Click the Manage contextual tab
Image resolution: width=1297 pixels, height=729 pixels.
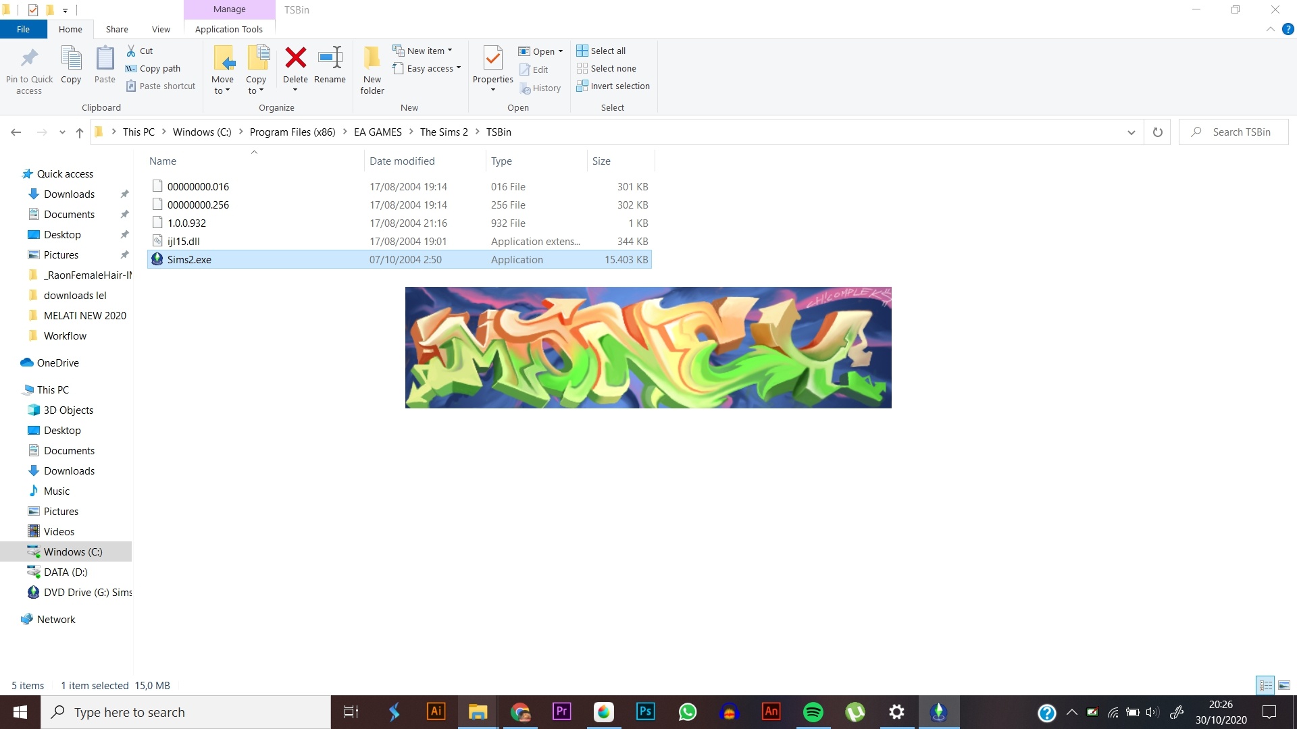pos(230,9)
